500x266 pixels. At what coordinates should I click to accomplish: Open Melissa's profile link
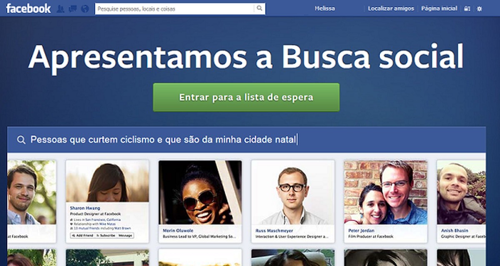[325, 8]
